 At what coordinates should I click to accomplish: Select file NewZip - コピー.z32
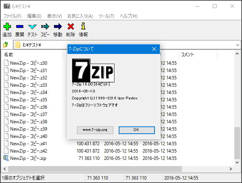(x=29, y=77)
